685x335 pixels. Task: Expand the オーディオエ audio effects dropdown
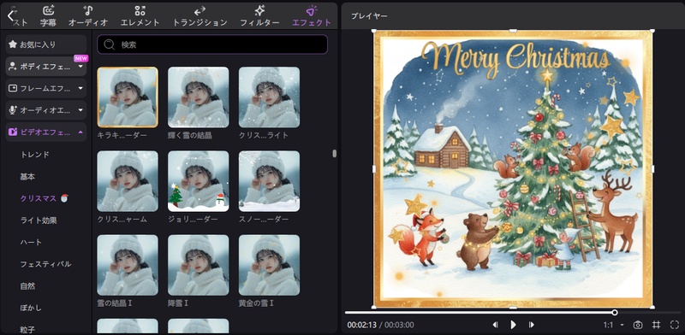tap(80, 110)
